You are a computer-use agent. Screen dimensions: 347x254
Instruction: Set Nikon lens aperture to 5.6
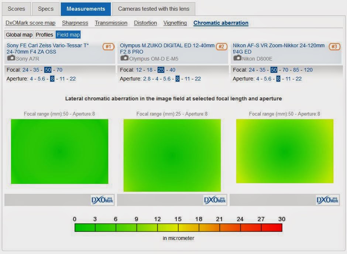(x=268, y=79)
